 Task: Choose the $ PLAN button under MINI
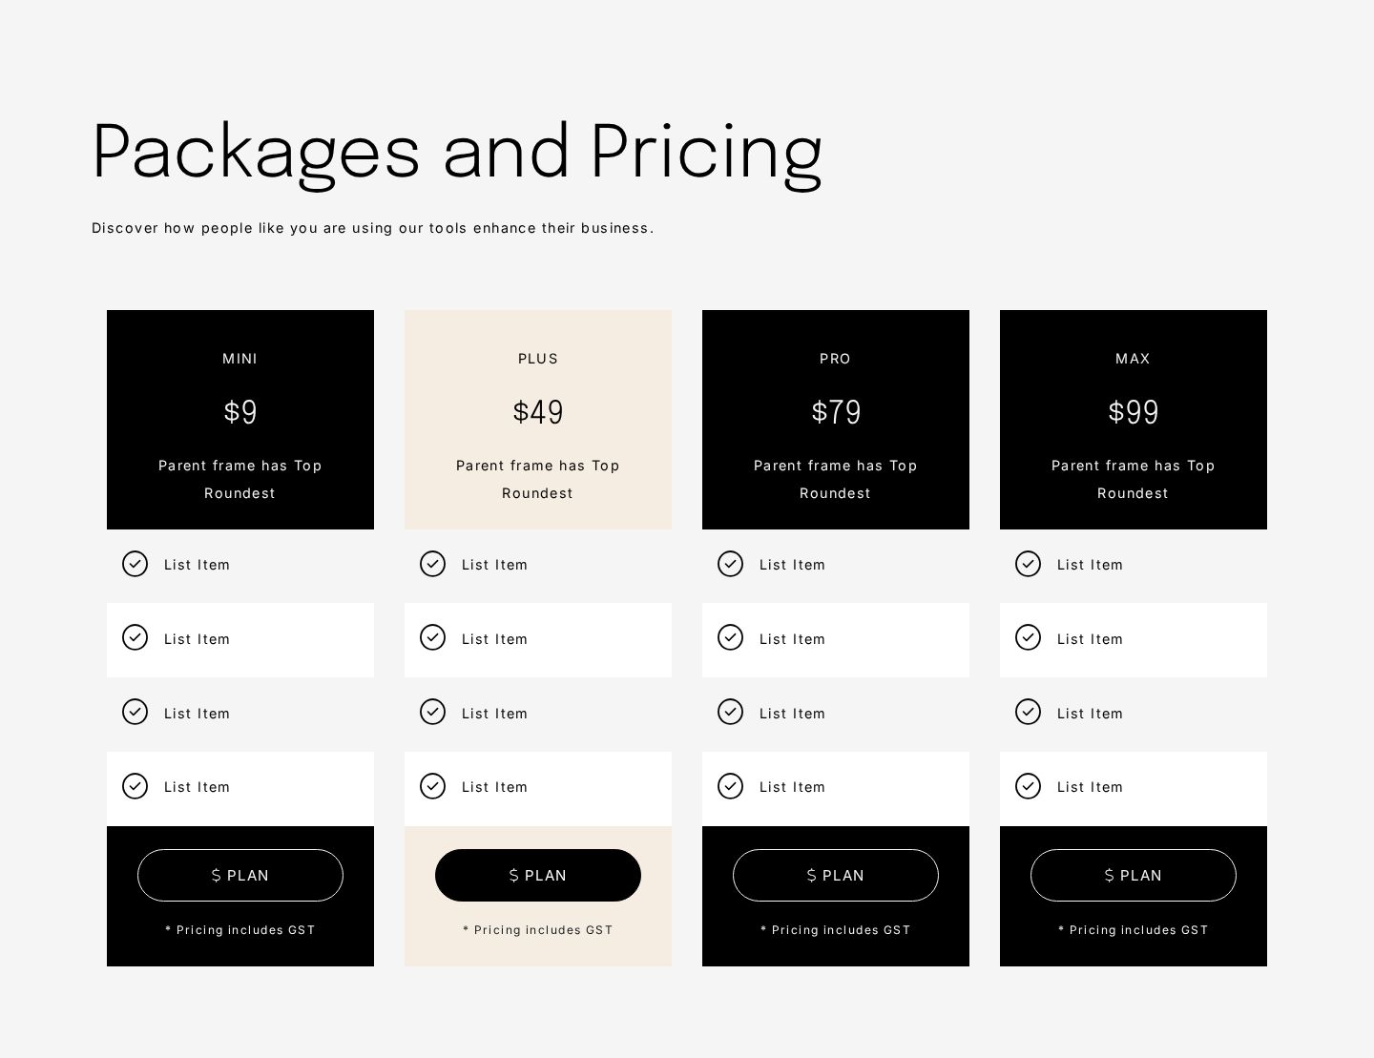pyautogui.click(x=240, y=875)
